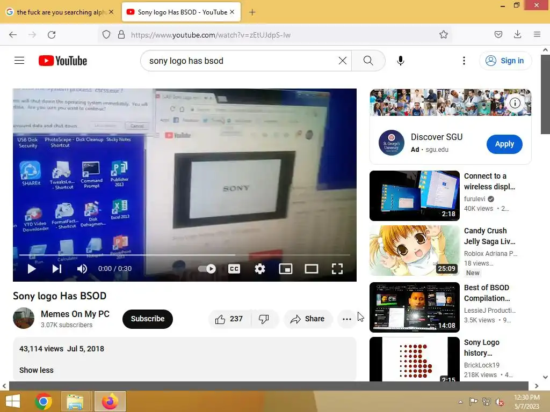Open File Explorer from taskbar

click(75, 401)
